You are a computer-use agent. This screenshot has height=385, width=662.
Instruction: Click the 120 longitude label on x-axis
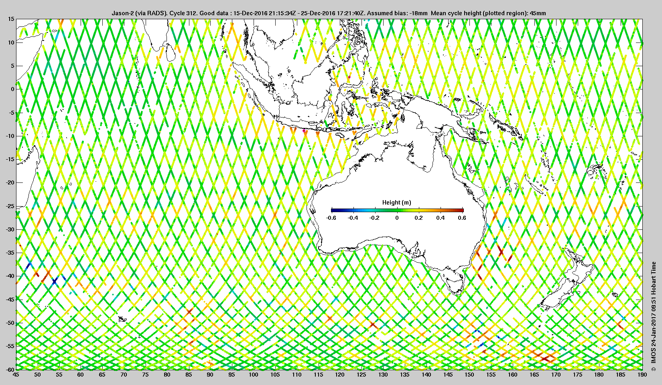[x=340, y=375]
